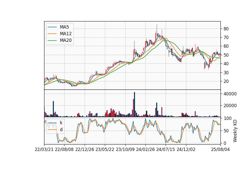Screen dimensions: 245x176
Task: Click the price axis value 20
Action: (226, 81)
